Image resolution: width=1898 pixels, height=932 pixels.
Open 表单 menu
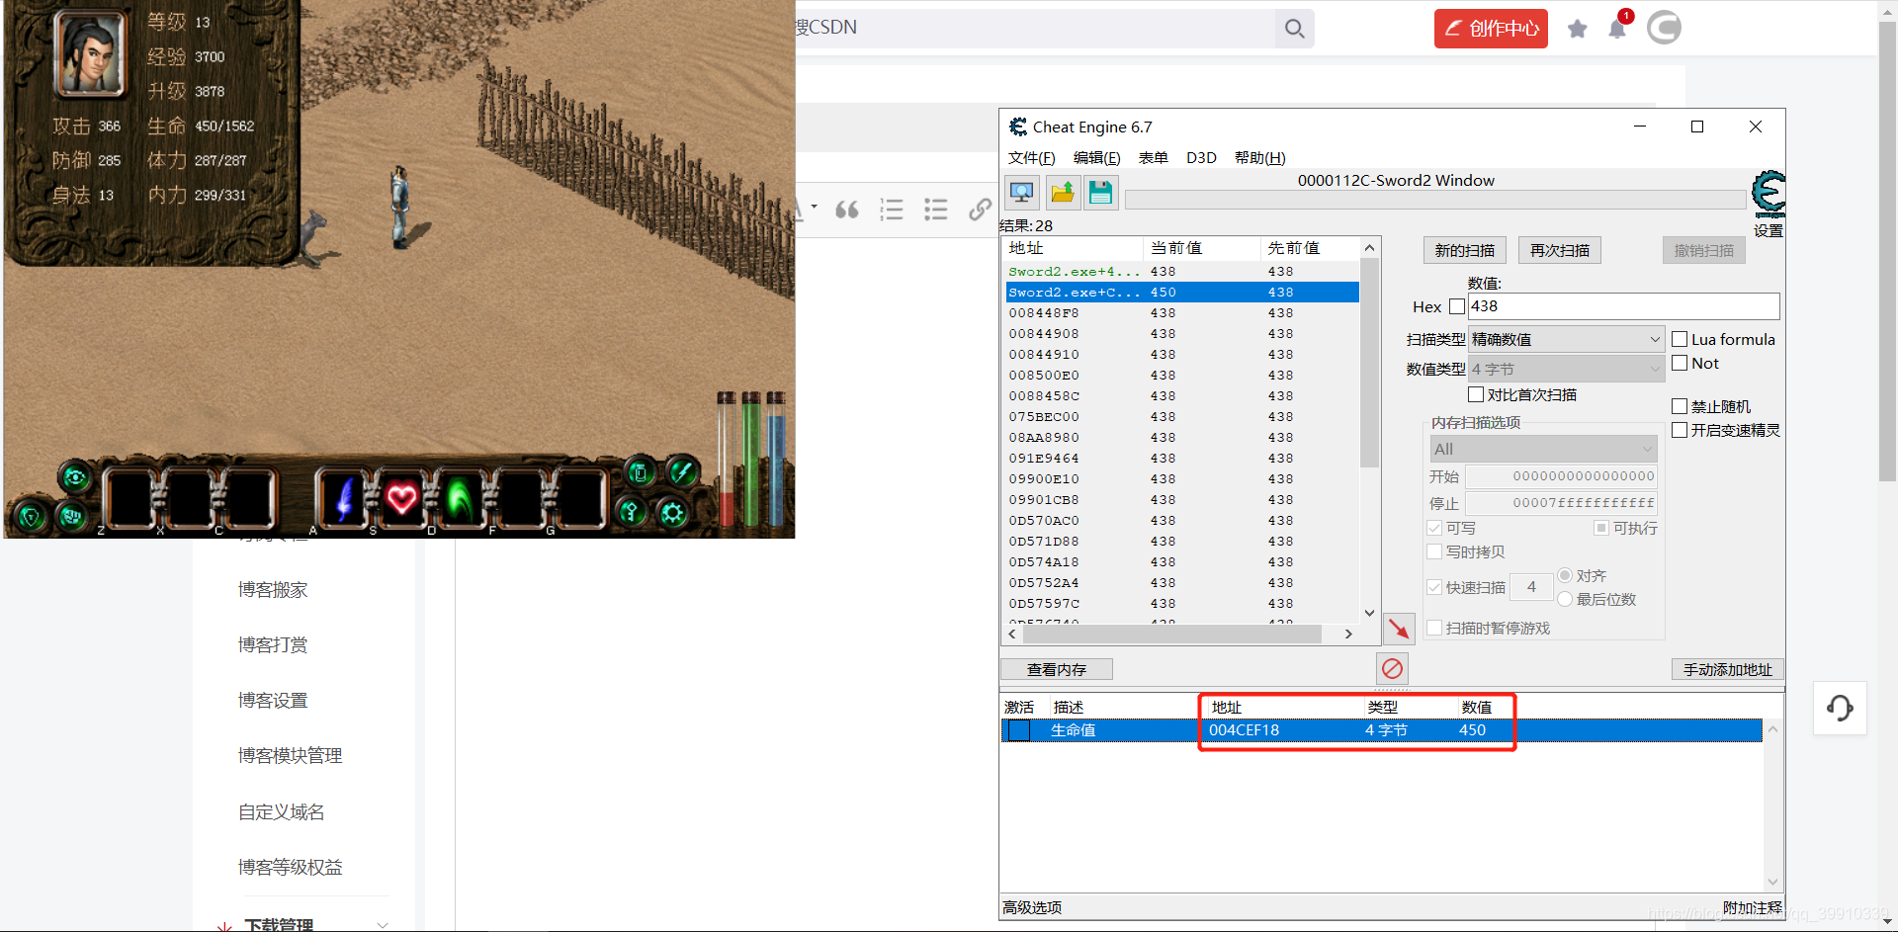[x=1153, y=158]
